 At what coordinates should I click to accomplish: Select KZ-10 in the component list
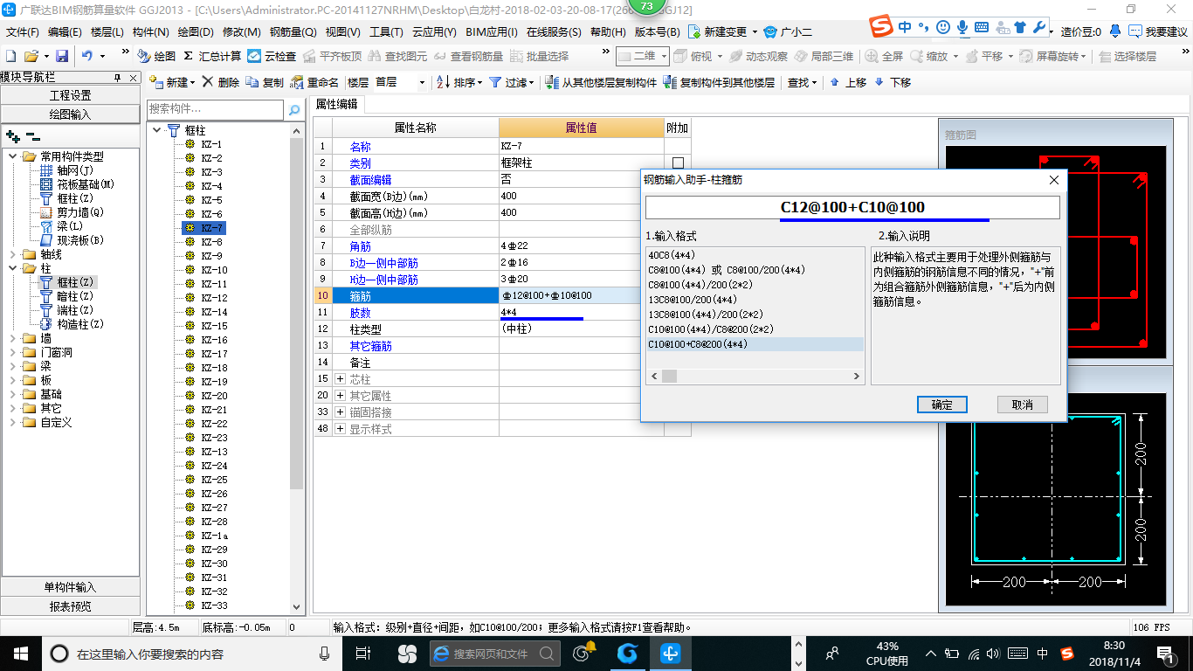214,270
